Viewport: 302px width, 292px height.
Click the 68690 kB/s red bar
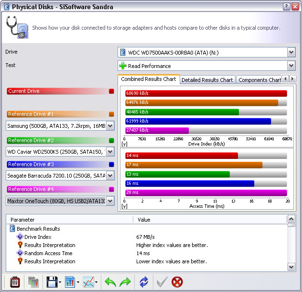coord(206,93)
